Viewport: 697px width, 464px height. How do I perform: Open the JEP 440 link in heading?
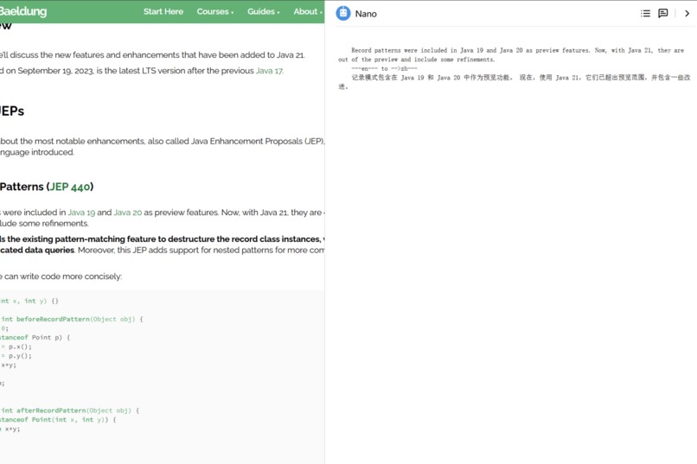70,187
